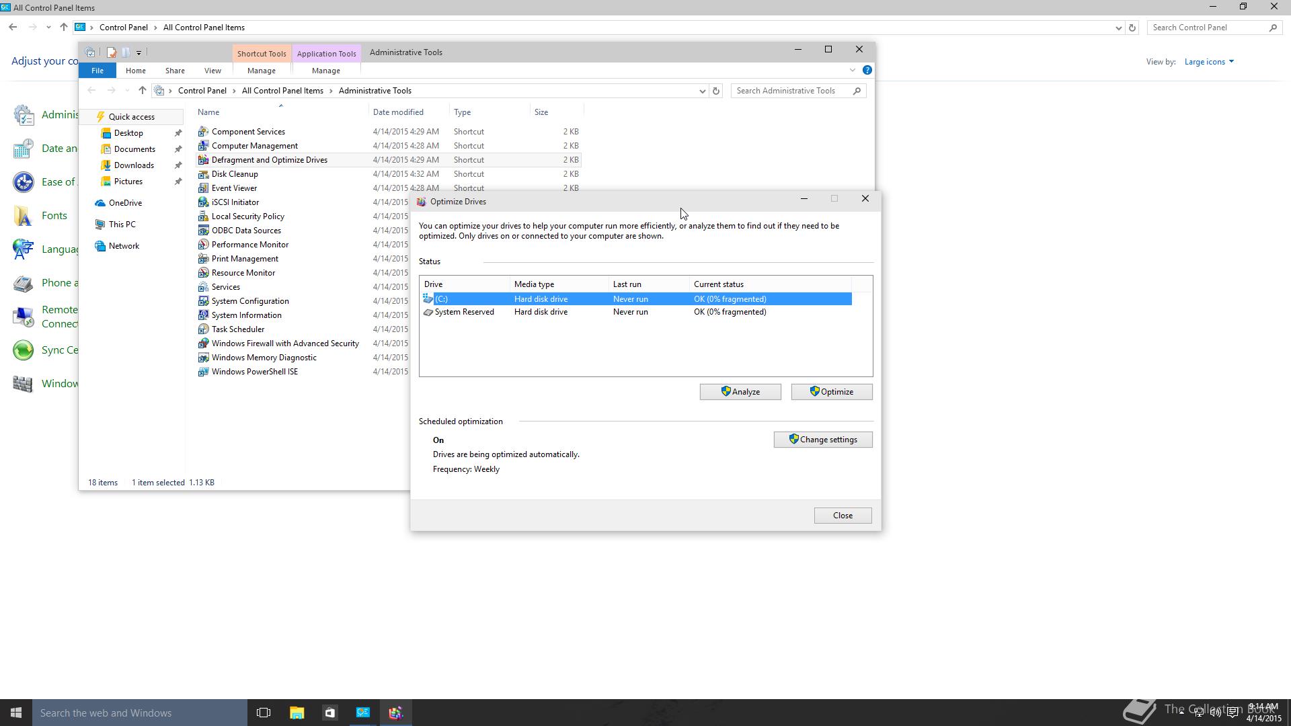1291x726 pixels.
Task: Select Network in navigation pane
Action: [124, 246]
